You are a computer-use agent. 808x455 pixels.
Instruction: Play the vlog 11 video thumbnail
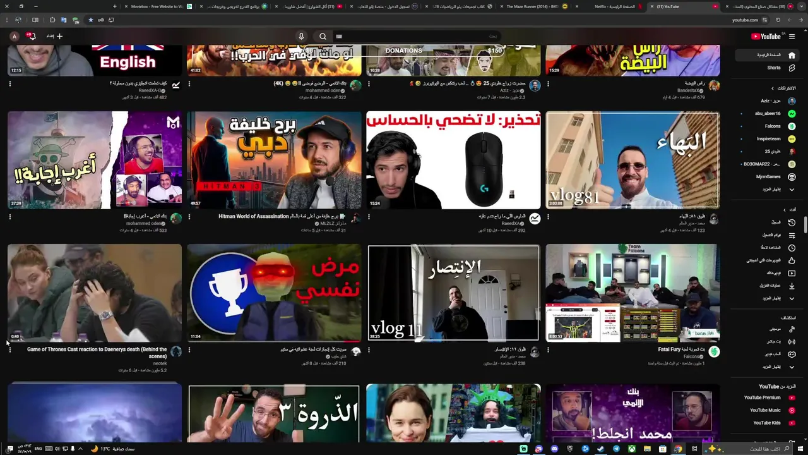(x=453, y=293)
